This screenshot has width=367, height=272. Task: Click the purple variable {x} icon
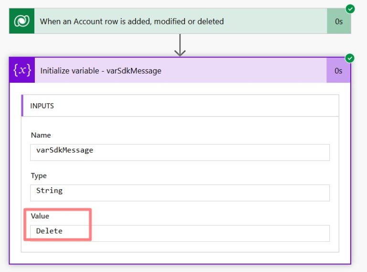22,71
